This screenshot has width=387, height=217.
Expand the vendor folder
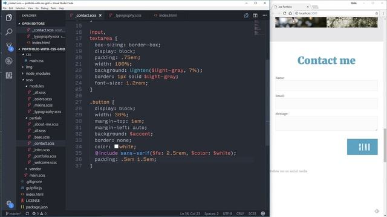click(35, 169)
